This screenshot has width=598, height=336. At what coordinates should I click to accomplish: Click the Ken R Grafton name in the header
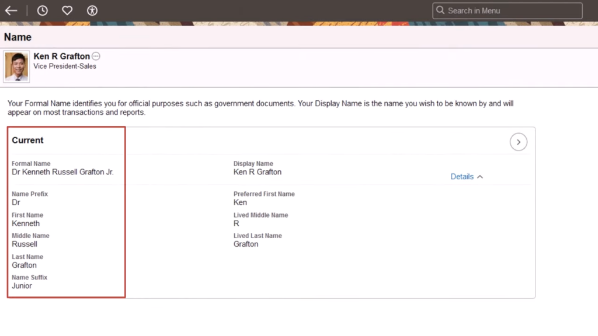coord(61,57)
